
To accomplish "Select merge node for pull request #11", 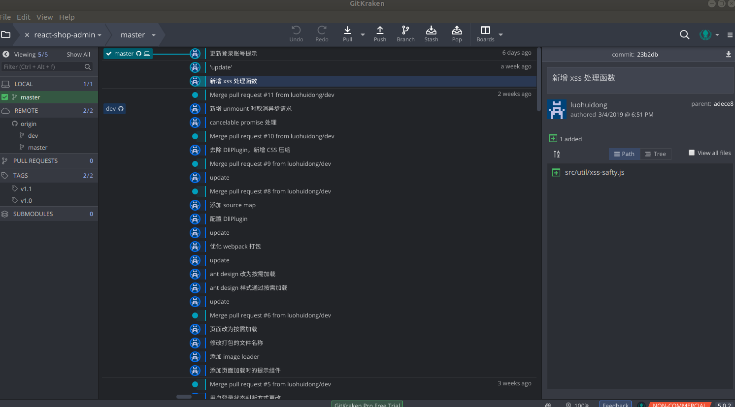I will click(x=195, y=95).
